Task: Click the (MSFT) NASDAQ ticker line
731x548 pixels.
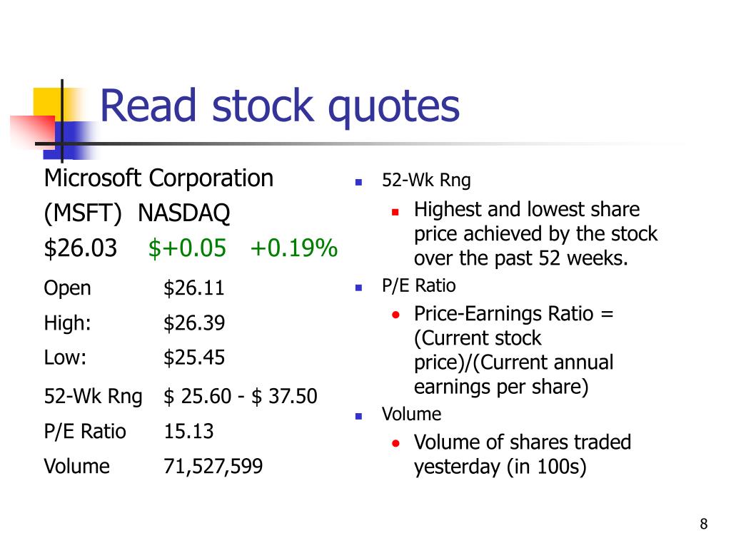Action: 137,213
